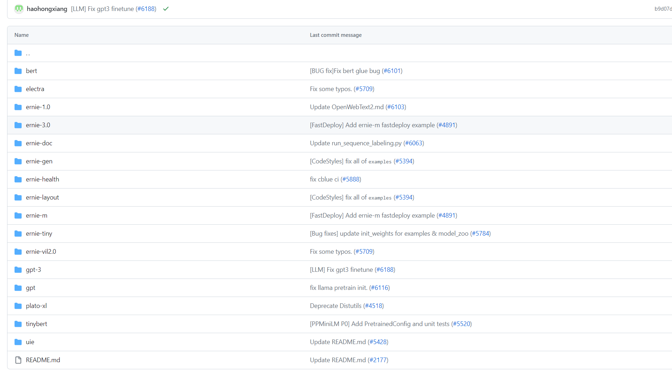Browse the ernie-gen directory

click(x=39, y=161)
